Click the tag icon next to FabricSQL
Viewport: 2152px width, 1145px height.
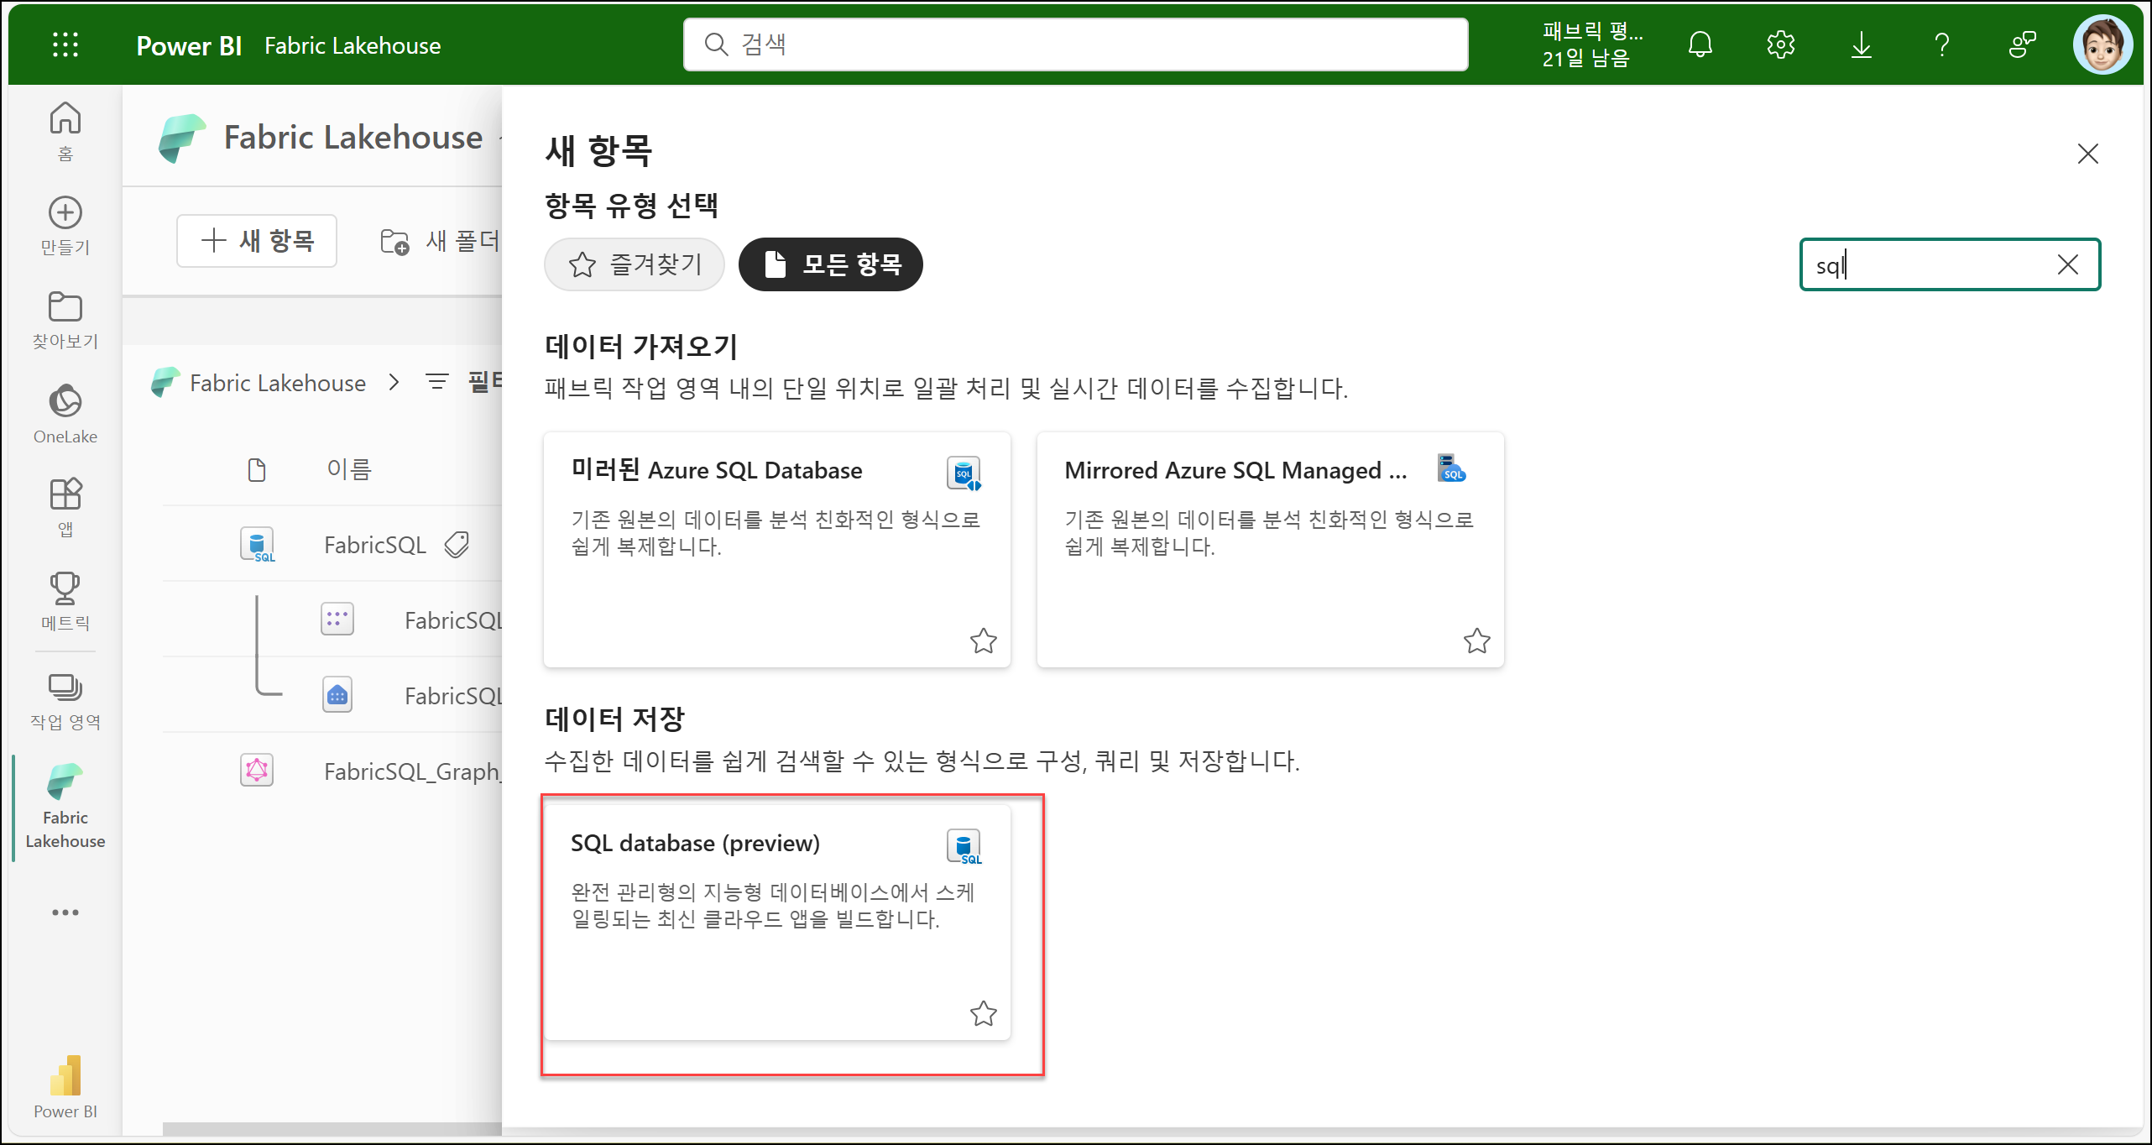coord(457,545)
